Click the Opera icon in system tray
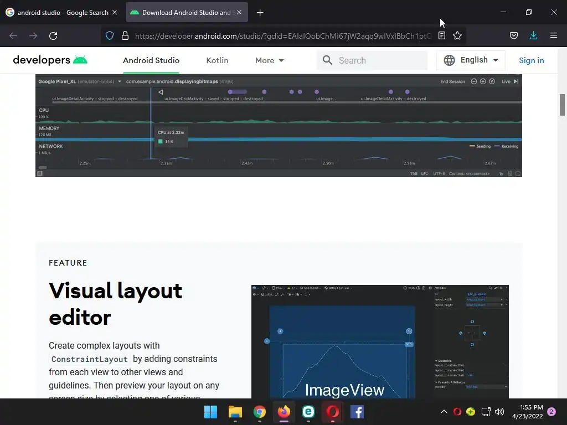 457,412
